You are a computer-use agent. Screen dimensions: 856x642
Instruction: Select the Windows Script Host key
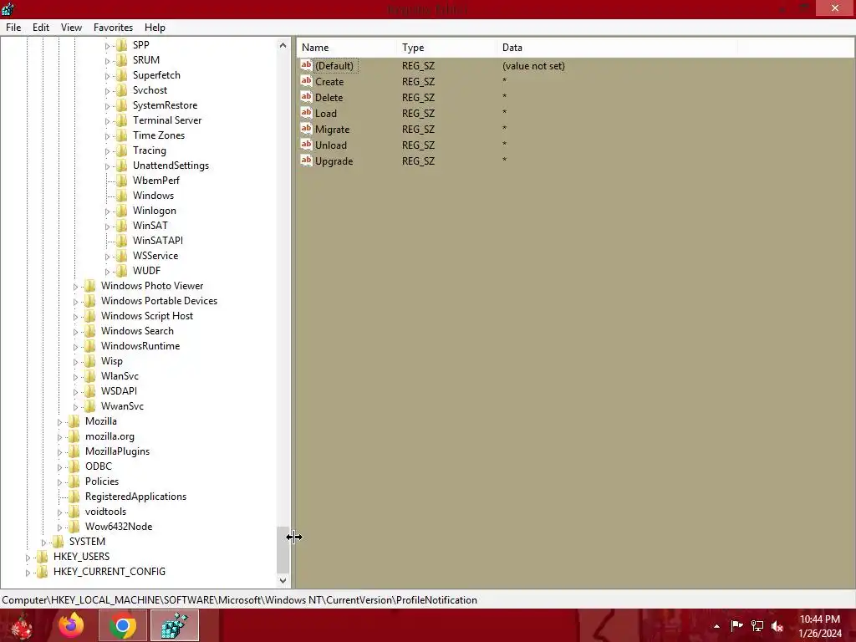click(x=147, y=315)
